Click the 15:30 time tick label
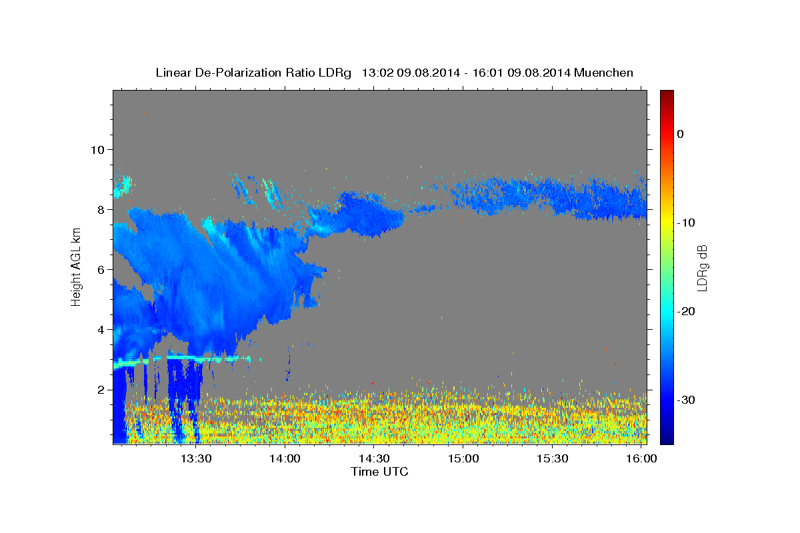The height and width of the screenshot is (533, 800). pyautogui.click(x=553, y=458)
